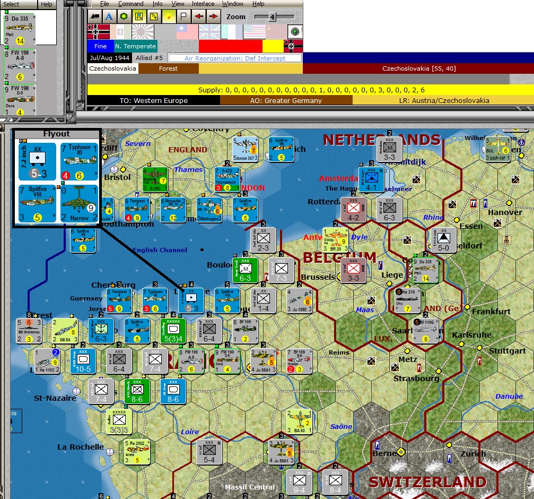Click the Fine weather indicator

[100, 46]
